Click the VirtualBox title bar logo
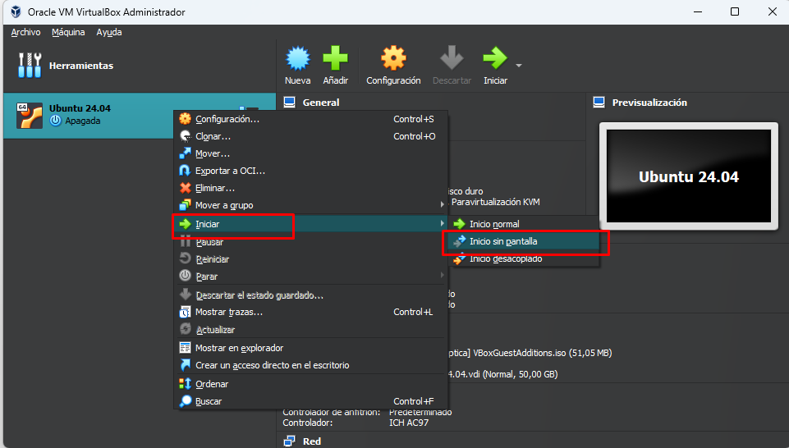 click(16, 11)
